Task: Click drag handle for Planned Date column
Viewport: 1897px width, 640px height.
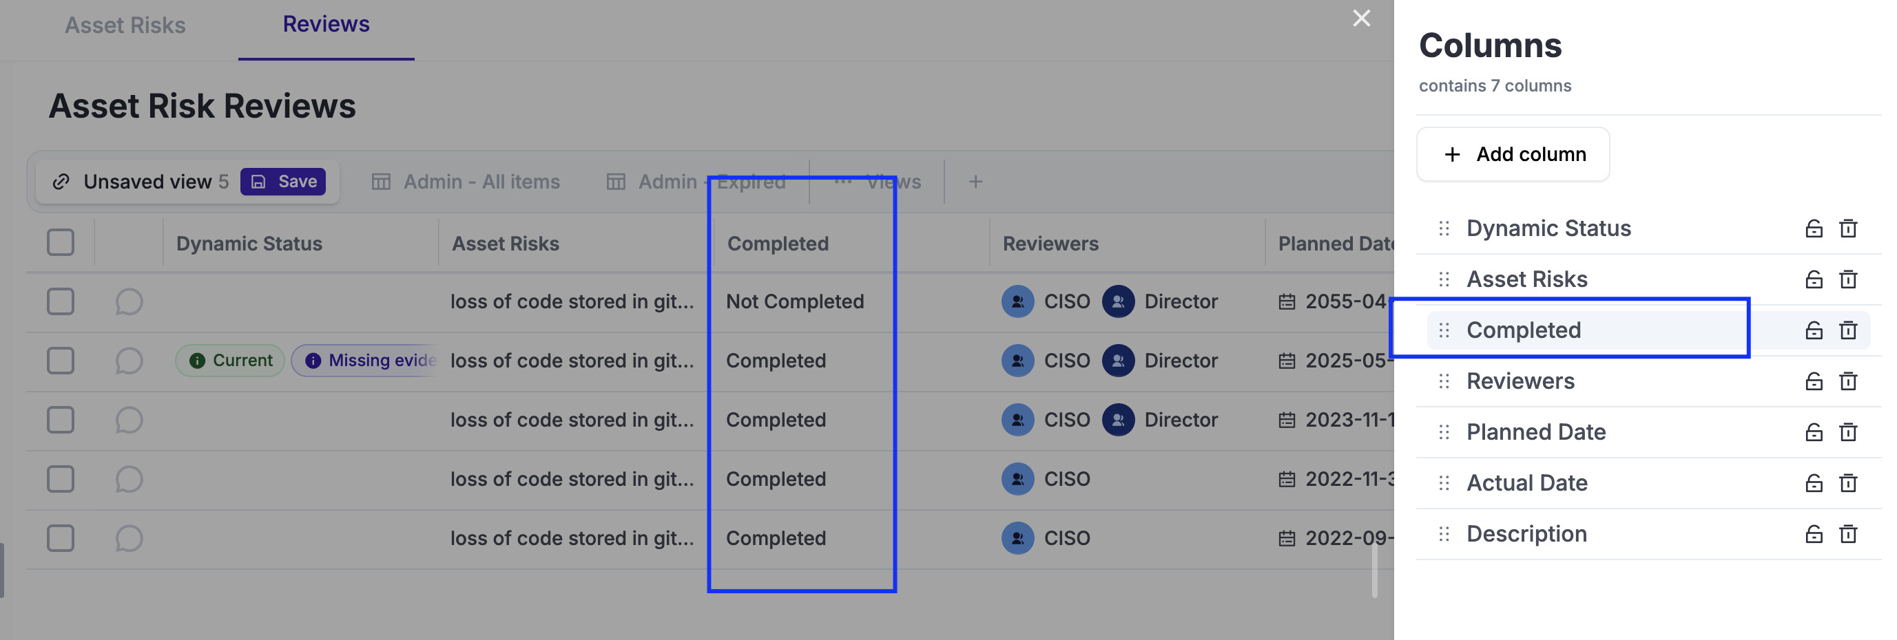Action: point(1443,431)
